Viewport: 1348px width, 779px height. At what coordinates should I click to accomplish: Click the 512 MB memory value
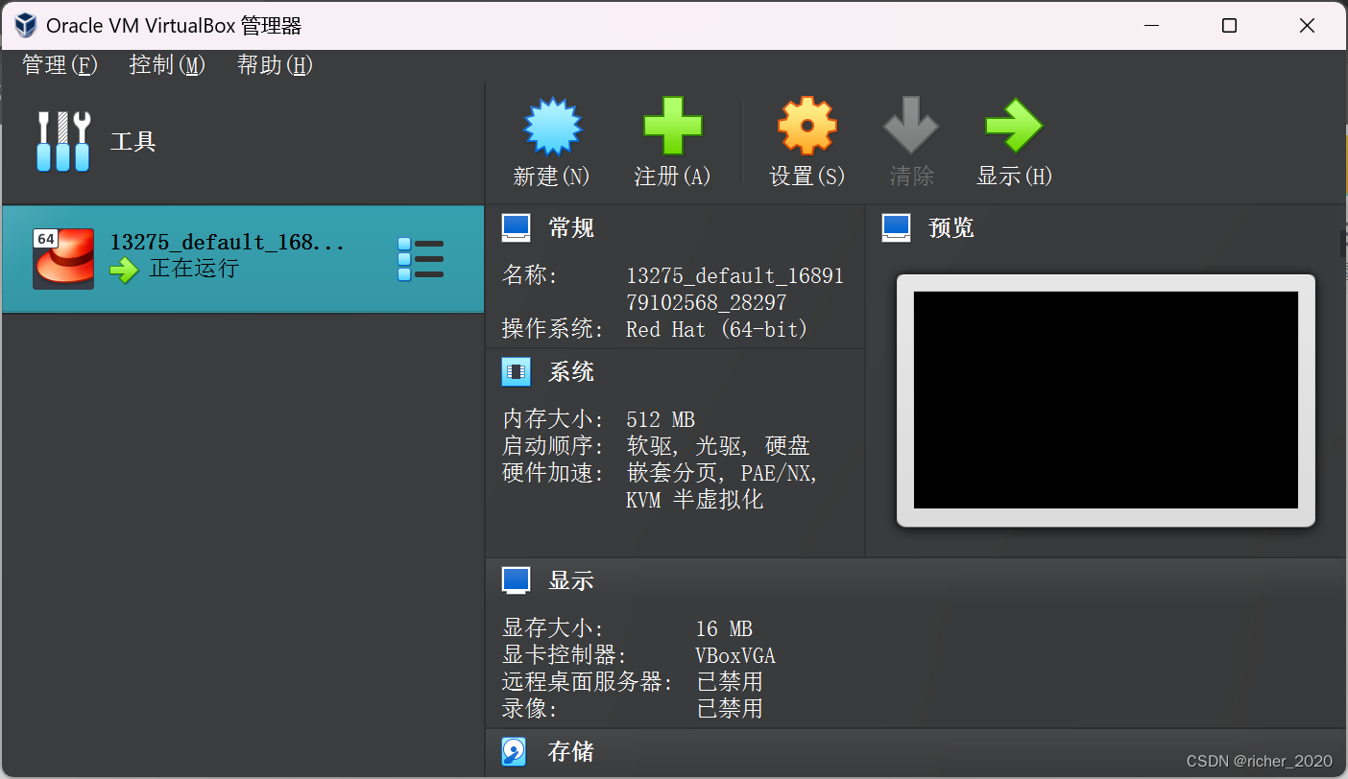coord(661,419)
